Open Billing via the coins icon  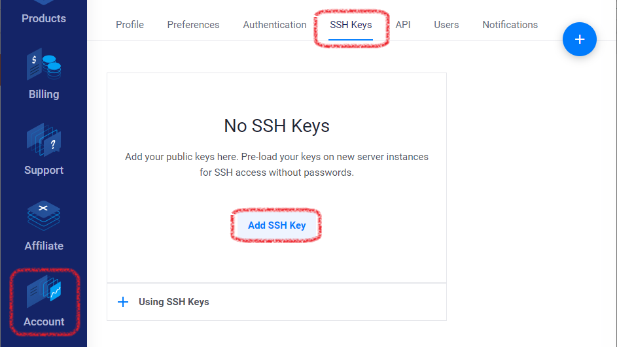coord(44,64)
